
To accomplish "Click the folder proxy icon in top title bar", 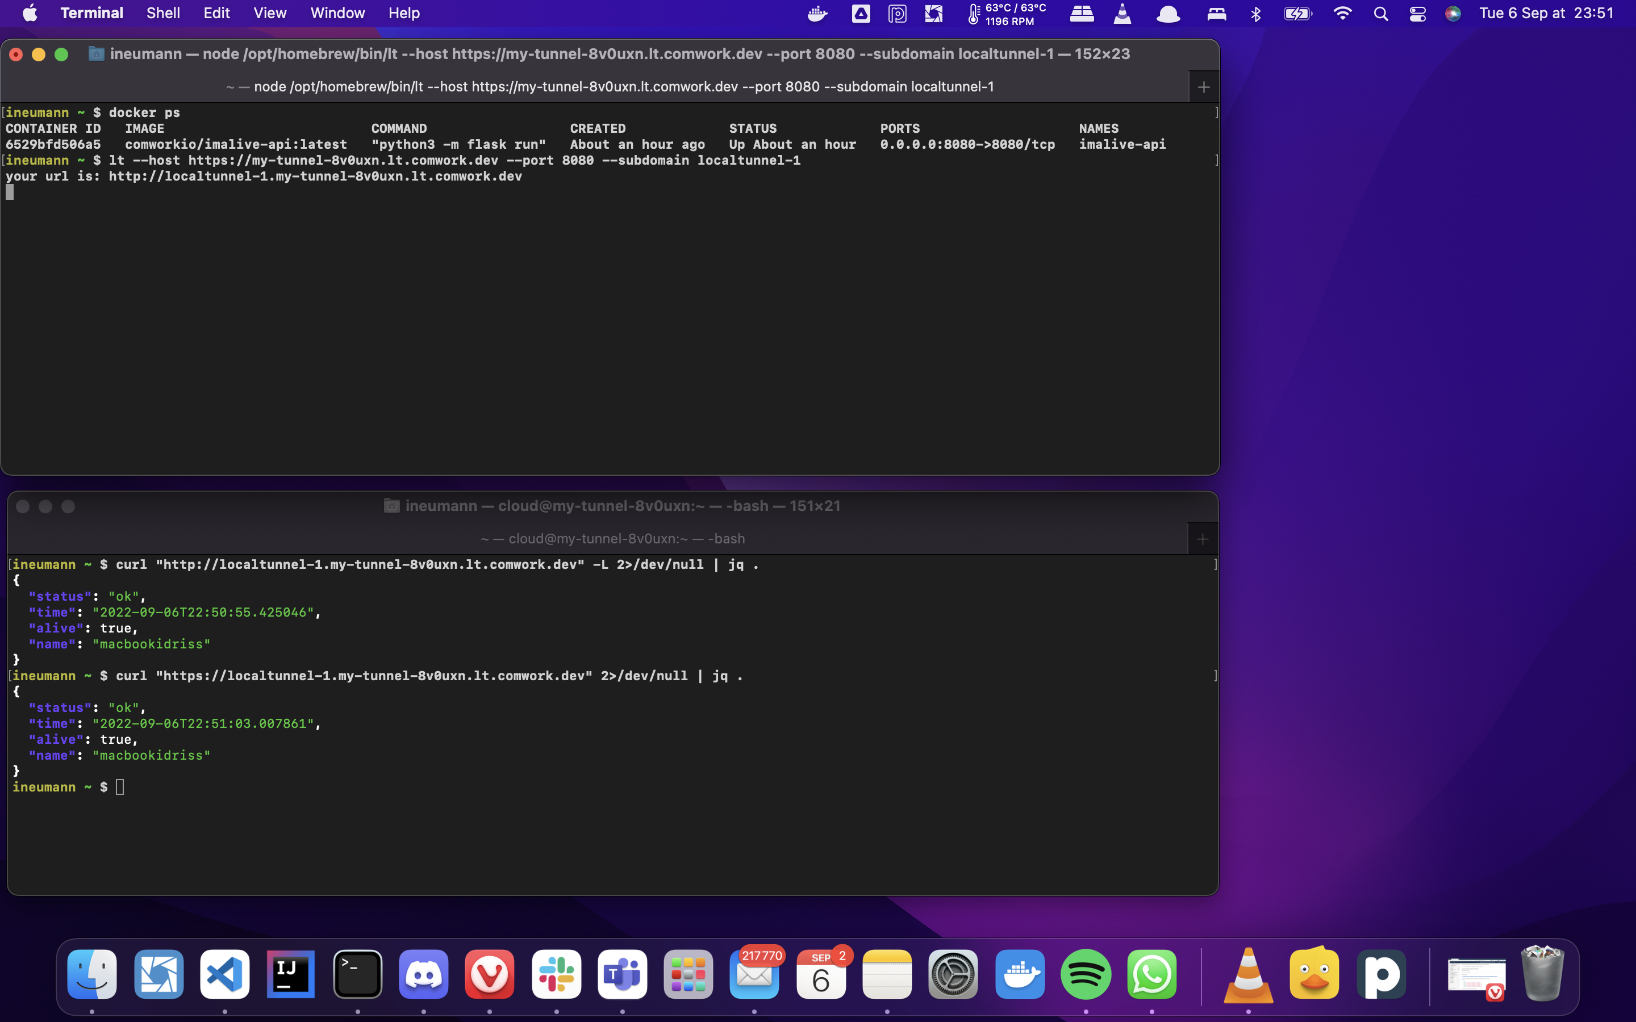I will pos(96,53).
